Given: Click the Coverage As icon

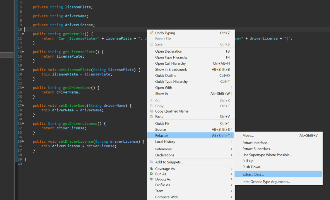Looking at the screenshot, I should coord(151,168).
